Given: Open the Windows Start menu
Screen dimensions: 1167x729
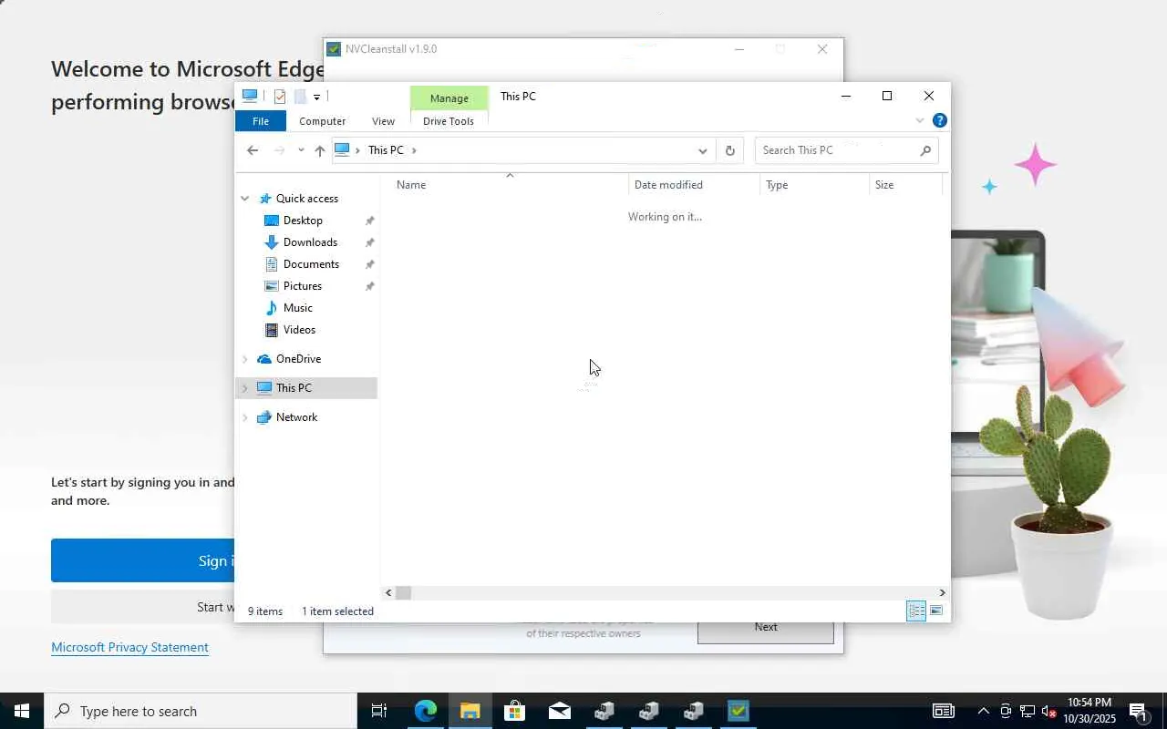Looking at the screenshot, I should (22, 711).
